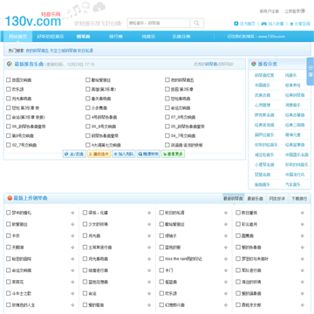Select the 英雄(第3乐章) checkbox
The image size is (314, 314).
coord(88,89)
